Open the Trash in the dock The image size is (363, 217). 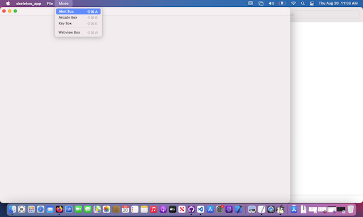coord(351,210)
